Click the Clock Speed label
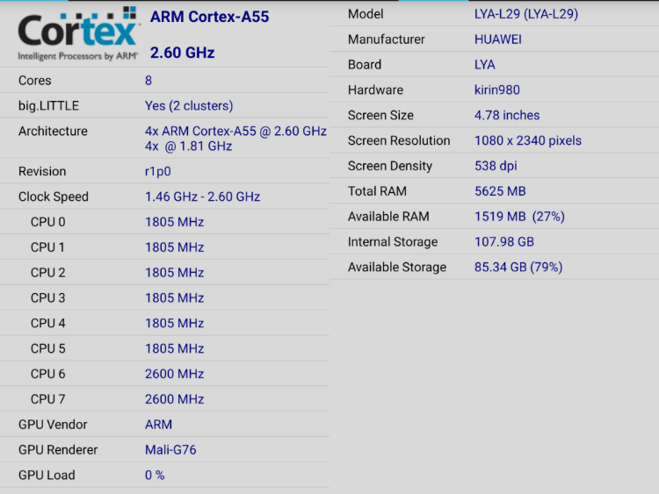The image size is (659, 494). coord(53,197)
